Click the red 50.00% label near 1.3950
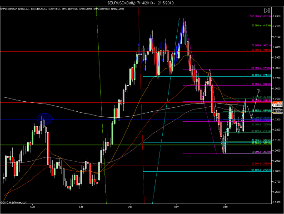284x214 pixels. [x=261, y=50]
